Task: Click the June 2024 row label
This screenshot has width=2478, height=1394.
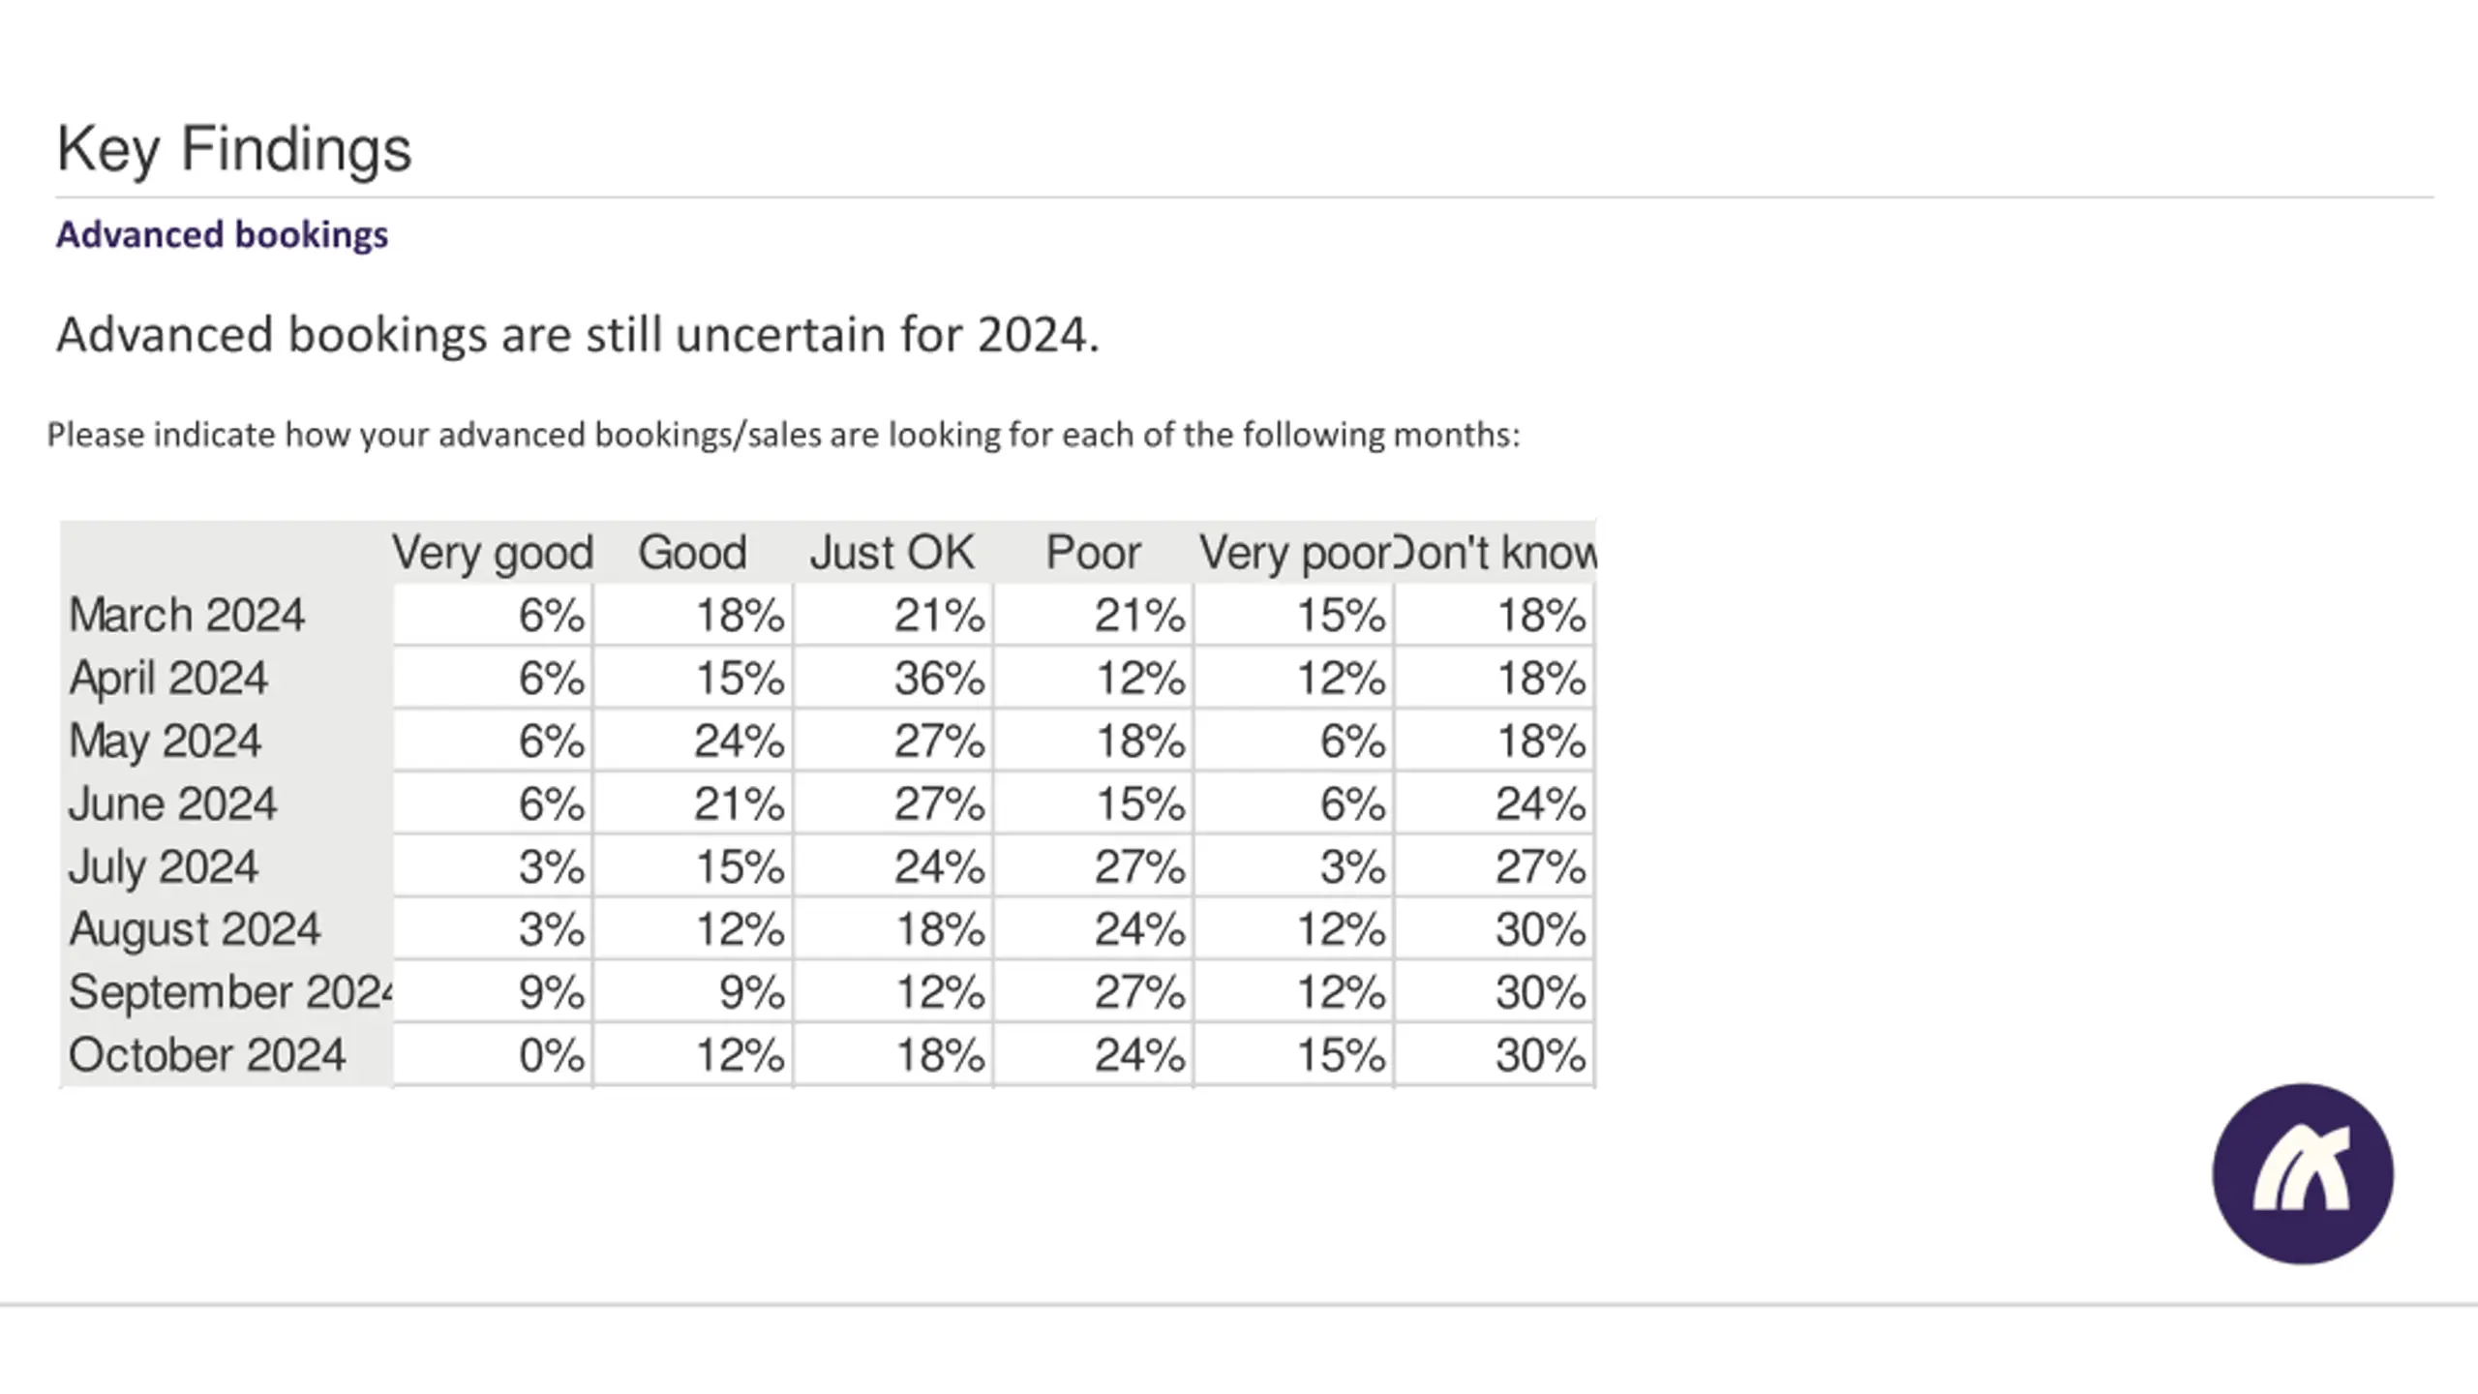Action: tap(172, 803)
